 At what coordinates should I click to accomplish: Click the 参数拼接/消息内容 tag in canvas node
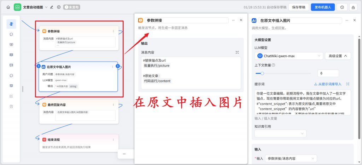tap(65, 75)
